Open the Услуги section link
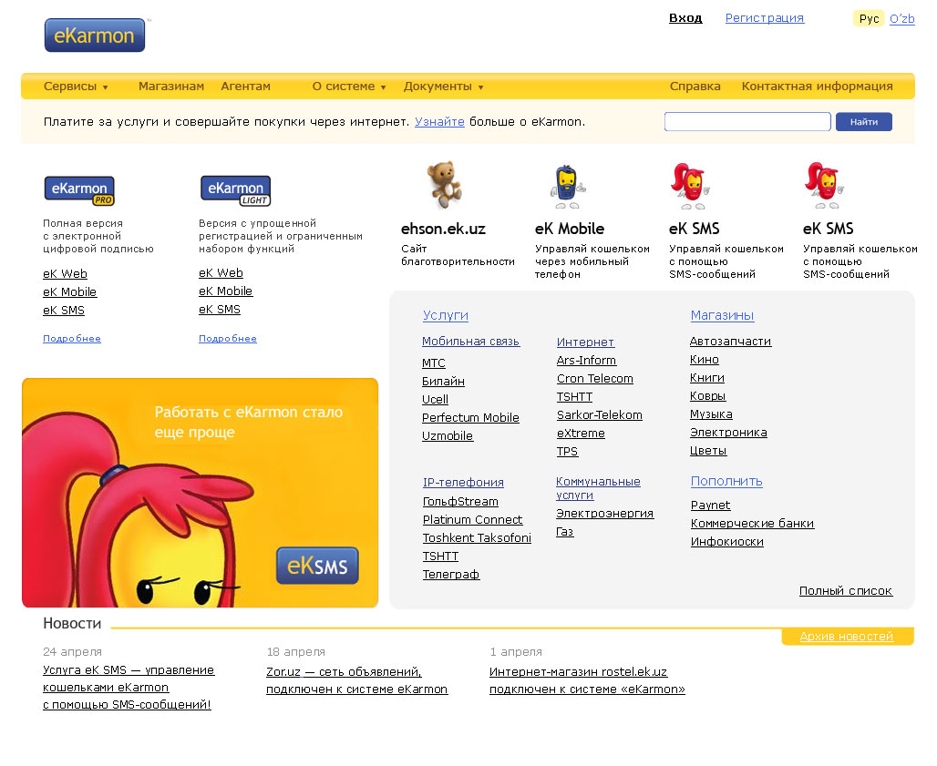This screenshot has height=766, width=937. 445,315
